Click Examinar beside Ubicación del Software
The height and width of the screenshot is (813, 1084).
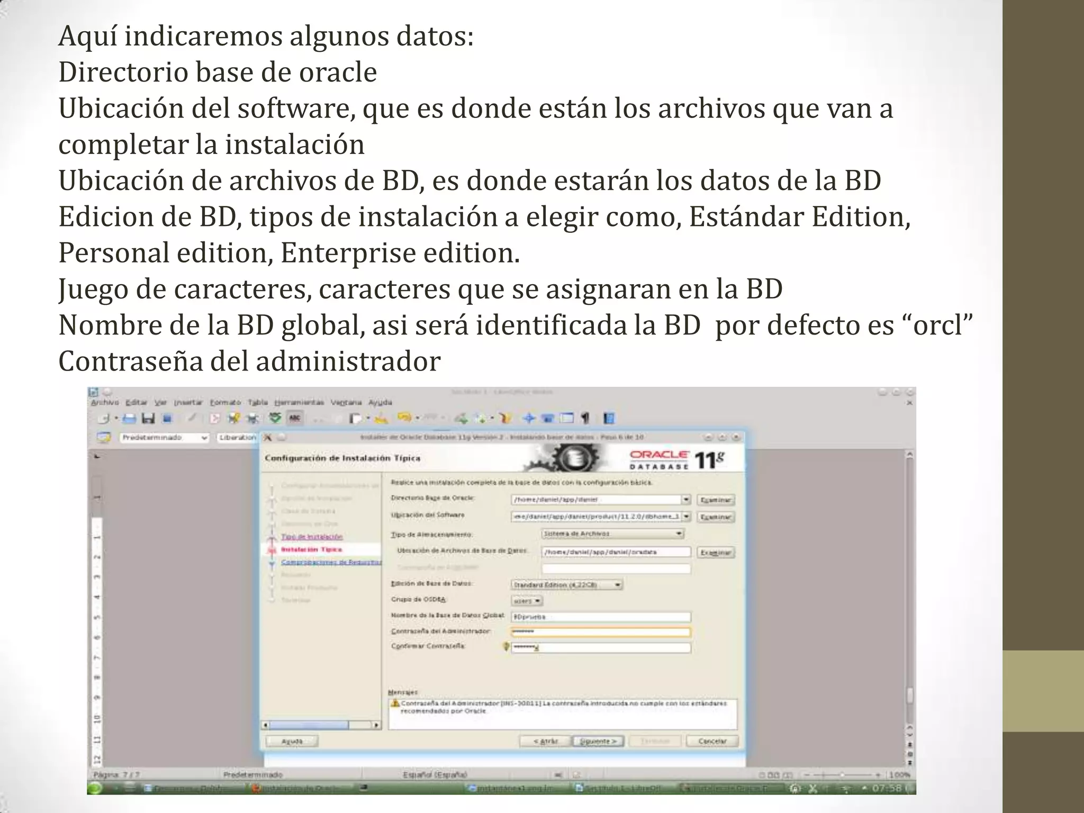(x=716, y=517)
